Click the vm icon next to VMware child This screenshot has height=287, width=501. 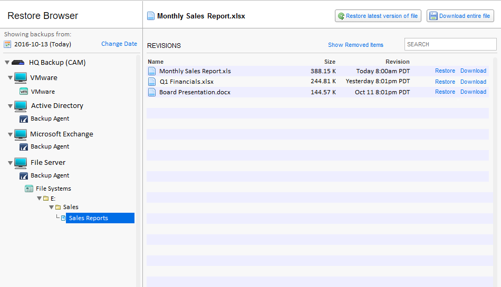pos(24,92)
